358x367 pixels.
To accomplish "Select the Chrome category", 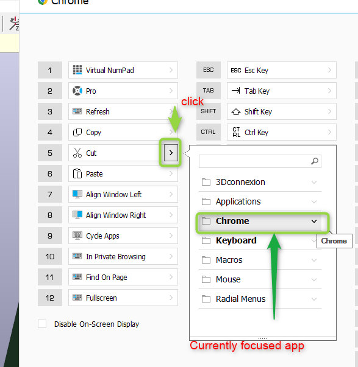I will (x=260, y=221).
